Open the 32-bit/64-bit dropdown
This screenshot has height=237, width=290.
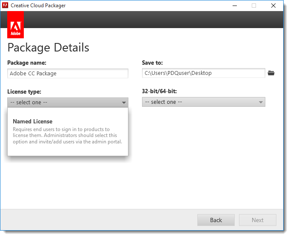point(203,102)
